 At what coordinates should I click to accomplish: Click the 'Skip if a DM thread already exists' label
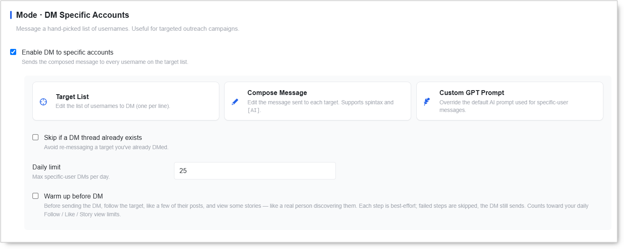coord(93,138)
